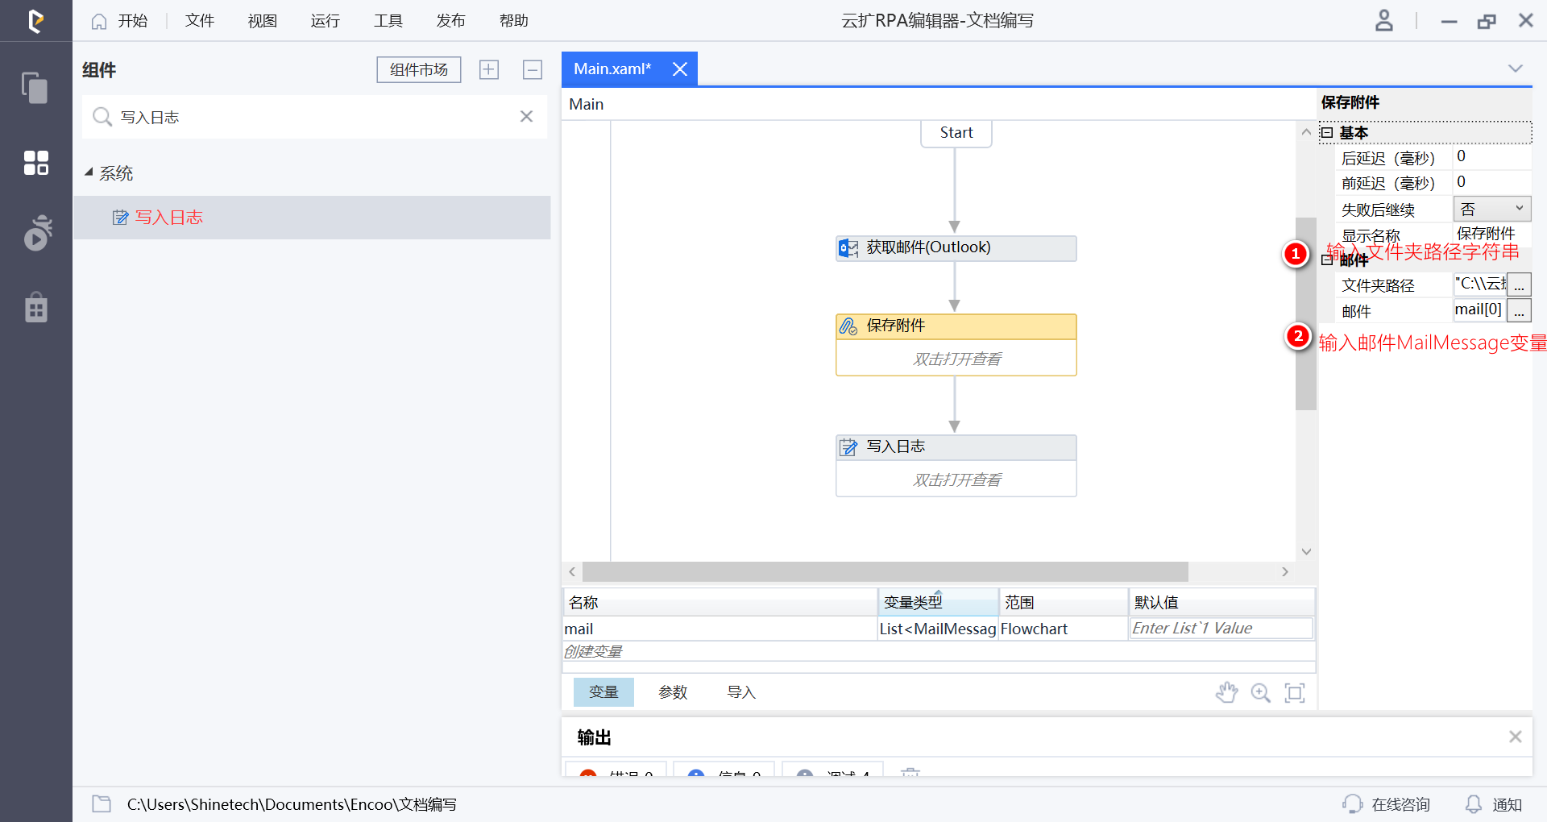Click the folder icon in the status bar
The image size is (1547, 822).
(102, 803)
